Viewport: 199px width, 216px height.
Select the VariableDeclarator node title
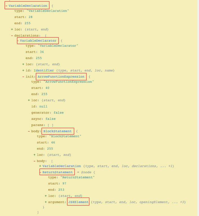coord(38,40)
